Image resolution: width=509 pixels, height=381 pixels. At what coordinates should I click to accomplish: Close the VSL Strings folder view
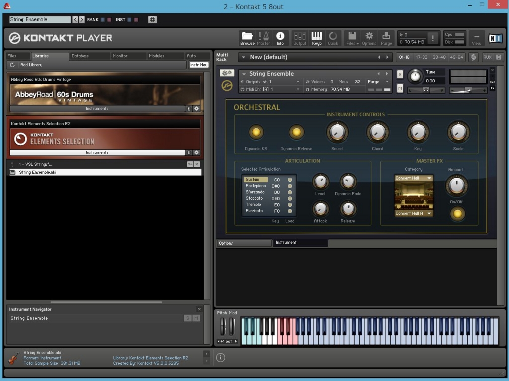[x=197, y=164]
